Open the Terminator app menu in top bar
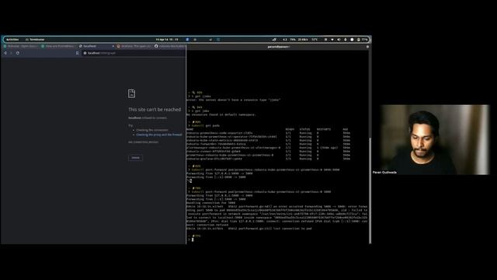The width and height of the screenshot is (497, 280). point(35,40)
